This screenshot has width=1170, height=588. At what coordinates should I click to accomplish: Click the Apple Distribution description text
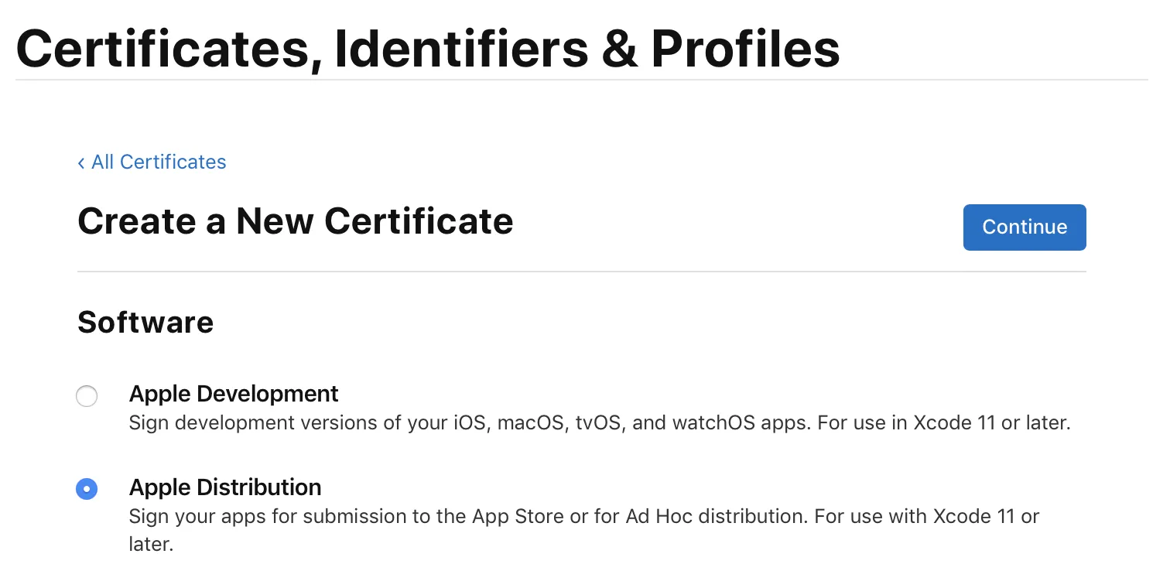tap(583, 516)
